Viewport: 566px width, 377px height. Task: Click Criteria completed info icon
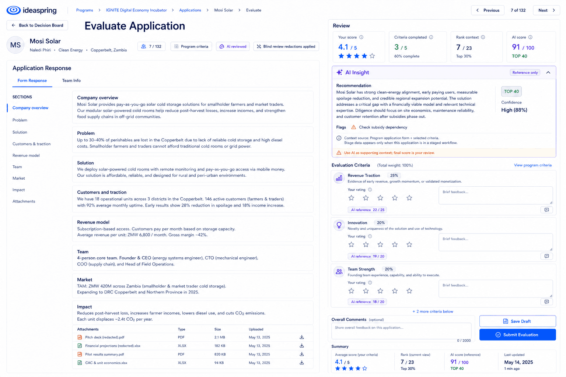tap(431, 37)
